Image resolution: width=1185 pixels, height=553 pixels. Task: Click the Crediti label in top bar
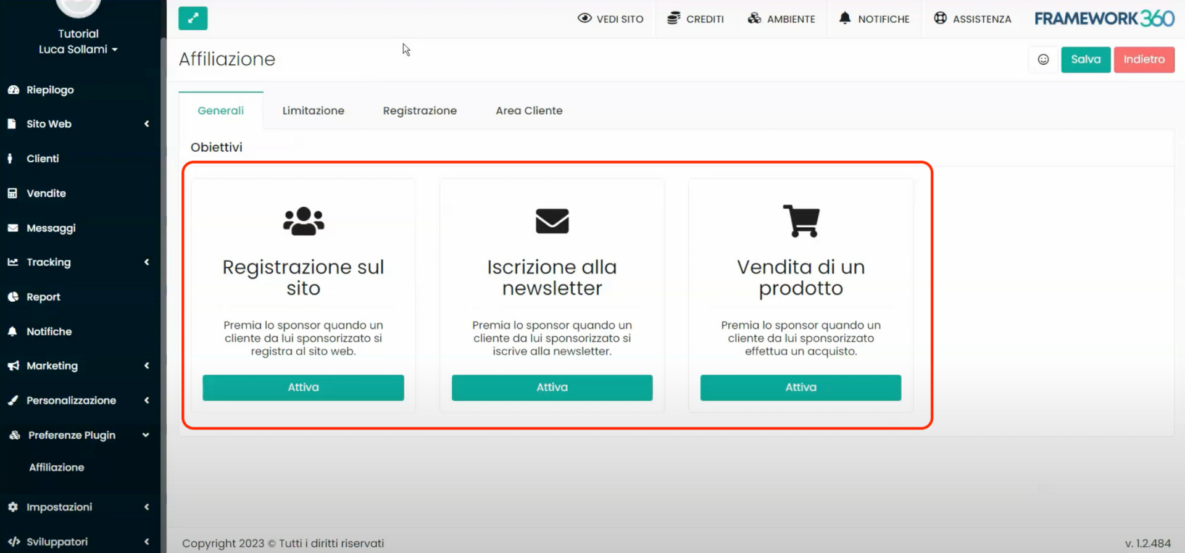click(x=705, y=19)
